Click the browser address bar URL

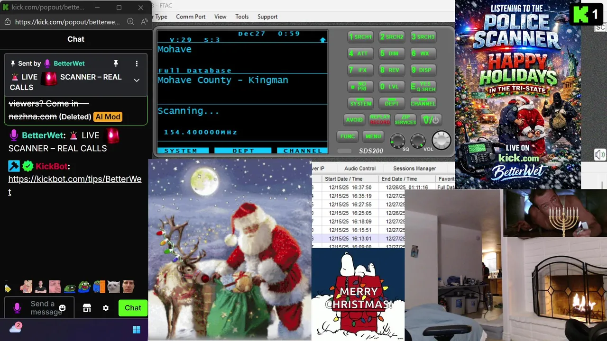click(67, 22)
